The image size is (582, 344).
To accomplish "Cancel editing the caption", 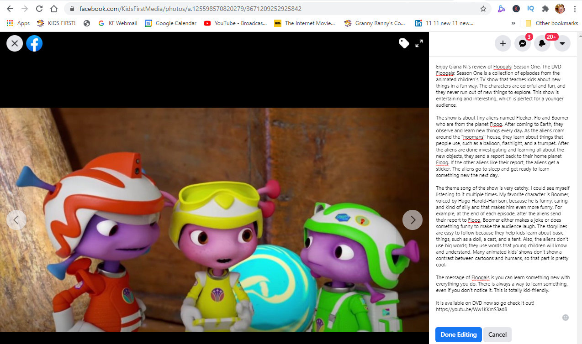I will [x=497, y=334].
